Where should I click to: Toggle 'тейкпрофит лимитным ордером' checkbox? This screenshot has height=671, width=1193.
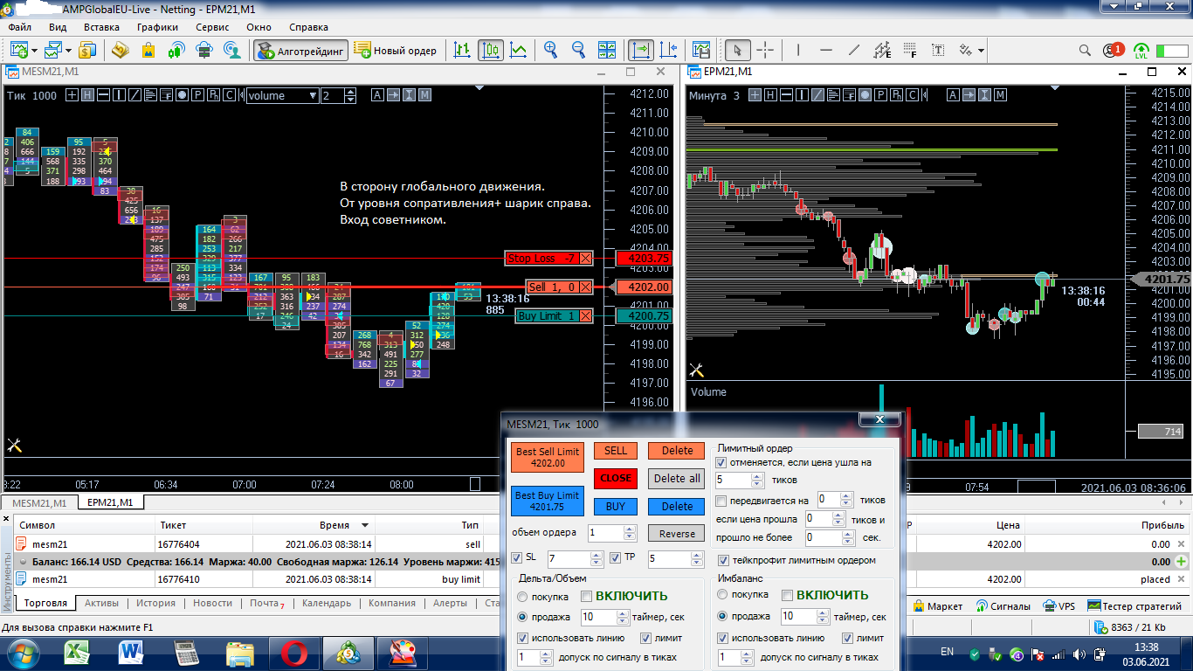point(723,560)
